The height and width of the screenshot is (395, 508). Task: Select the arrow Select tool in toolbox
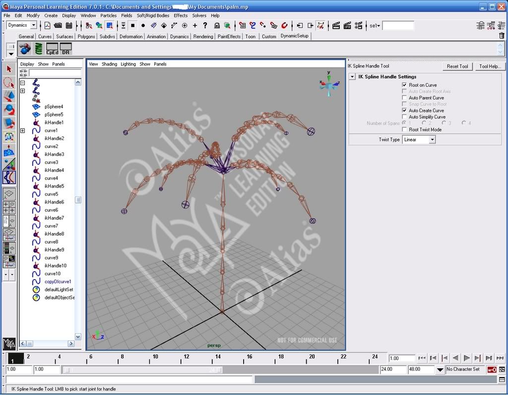pyautogui.click(x=9, y=69)
